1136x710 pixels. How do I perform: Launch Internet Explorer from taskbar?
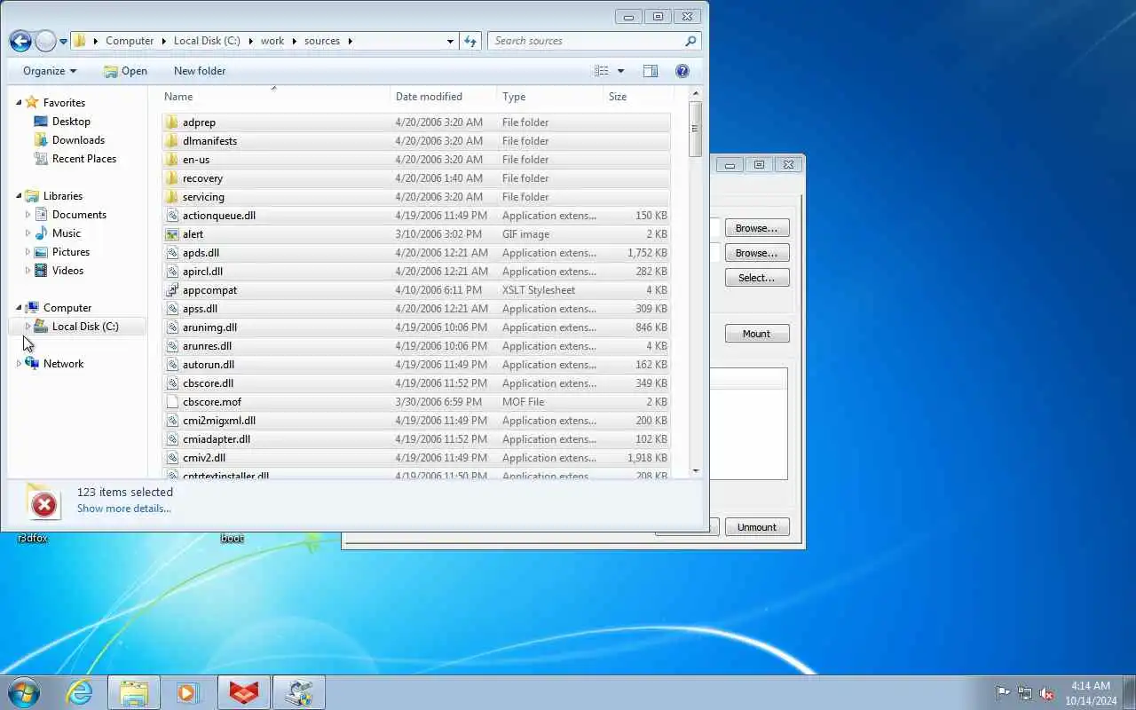pyautogui.click(x=80, y=693)
